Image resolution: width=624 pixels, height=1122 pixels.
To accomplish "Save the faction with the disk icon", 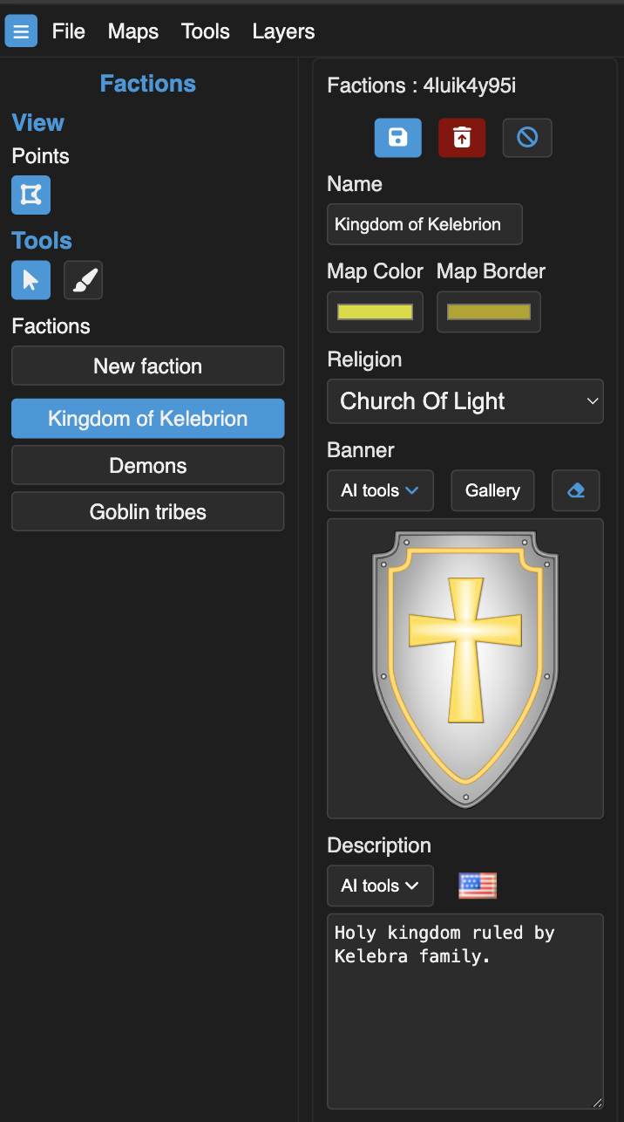I will [x=398, y=138].
